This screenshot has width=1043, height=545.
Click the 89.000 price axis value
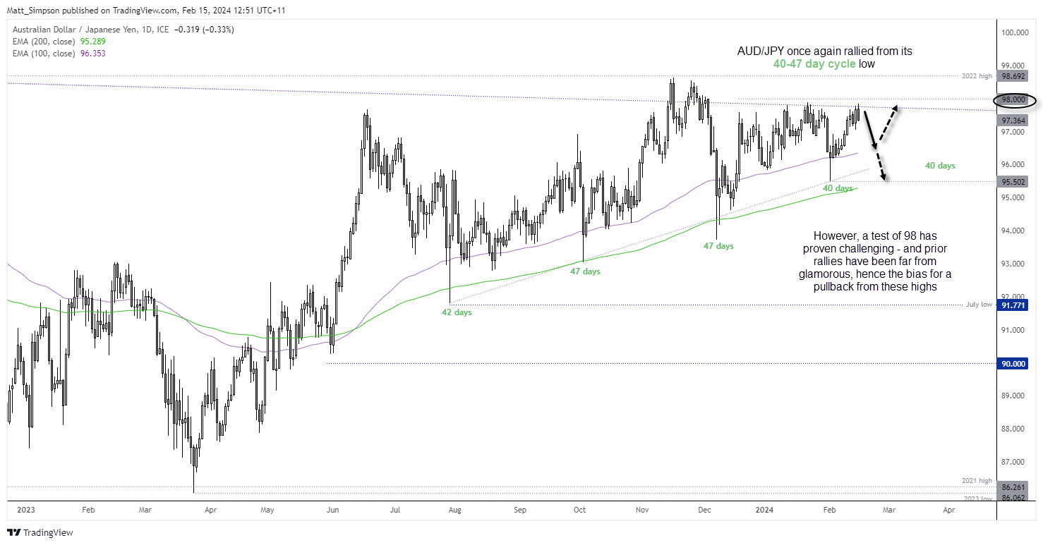click(1013, 396)
